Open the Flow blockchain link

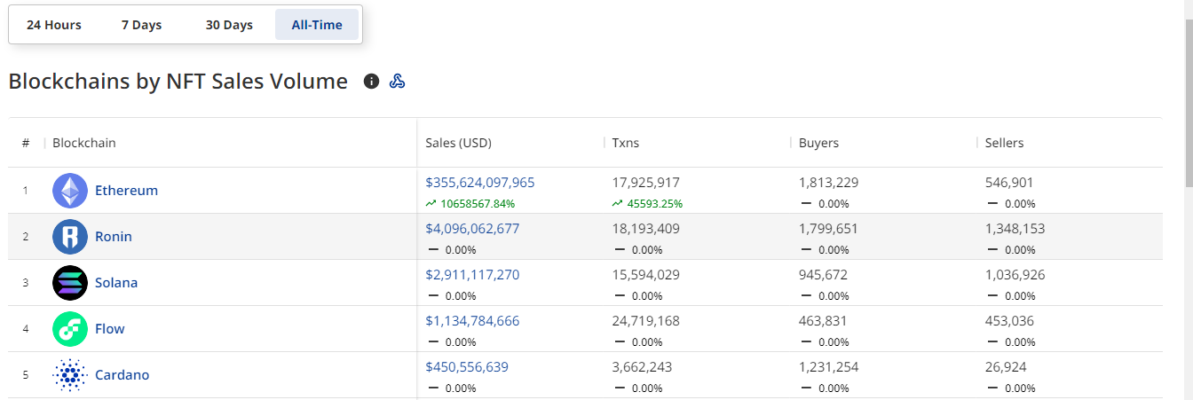click(110, 329)
